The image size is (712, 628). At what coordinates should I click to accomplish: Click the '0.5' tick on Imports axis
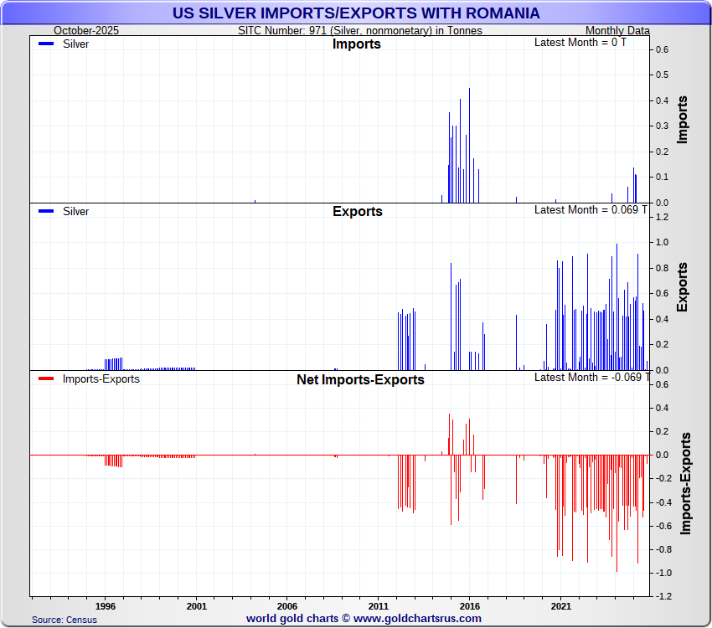tap(662, 75)
